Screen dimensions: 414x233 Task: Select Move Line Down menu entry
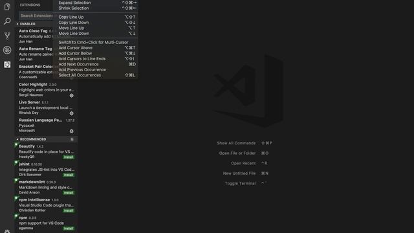point(95,34)
